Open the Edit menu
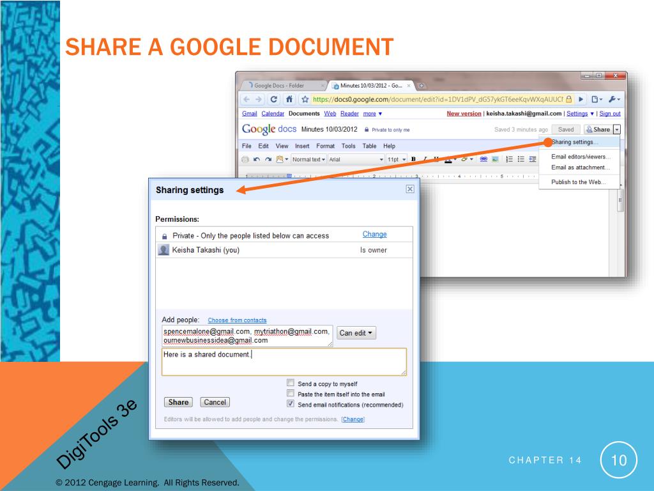Image resolution: width=654 pixels, height=491 pixels. coord(263,146)
